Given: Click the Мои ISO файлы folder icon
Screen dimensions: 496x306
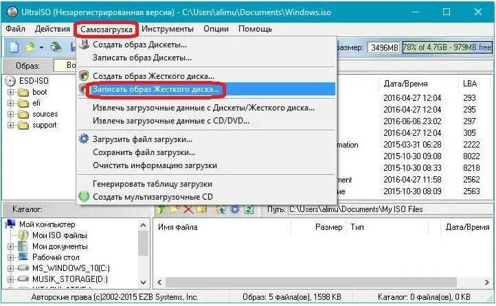Looking at the screenshot, I should pyautogui.click(x=23, y=235).
